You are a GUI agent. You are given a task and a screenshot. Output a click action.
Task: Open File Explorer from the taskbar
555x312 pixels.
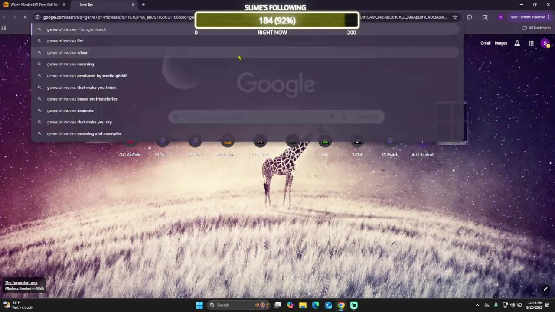303,305
